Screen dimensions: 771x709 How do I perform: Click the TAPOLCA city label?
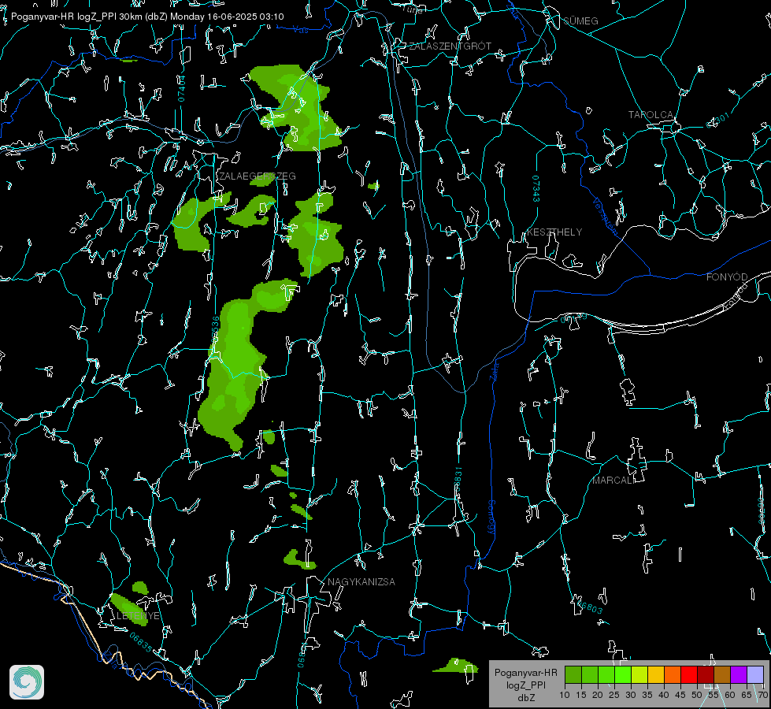[651, 115]
